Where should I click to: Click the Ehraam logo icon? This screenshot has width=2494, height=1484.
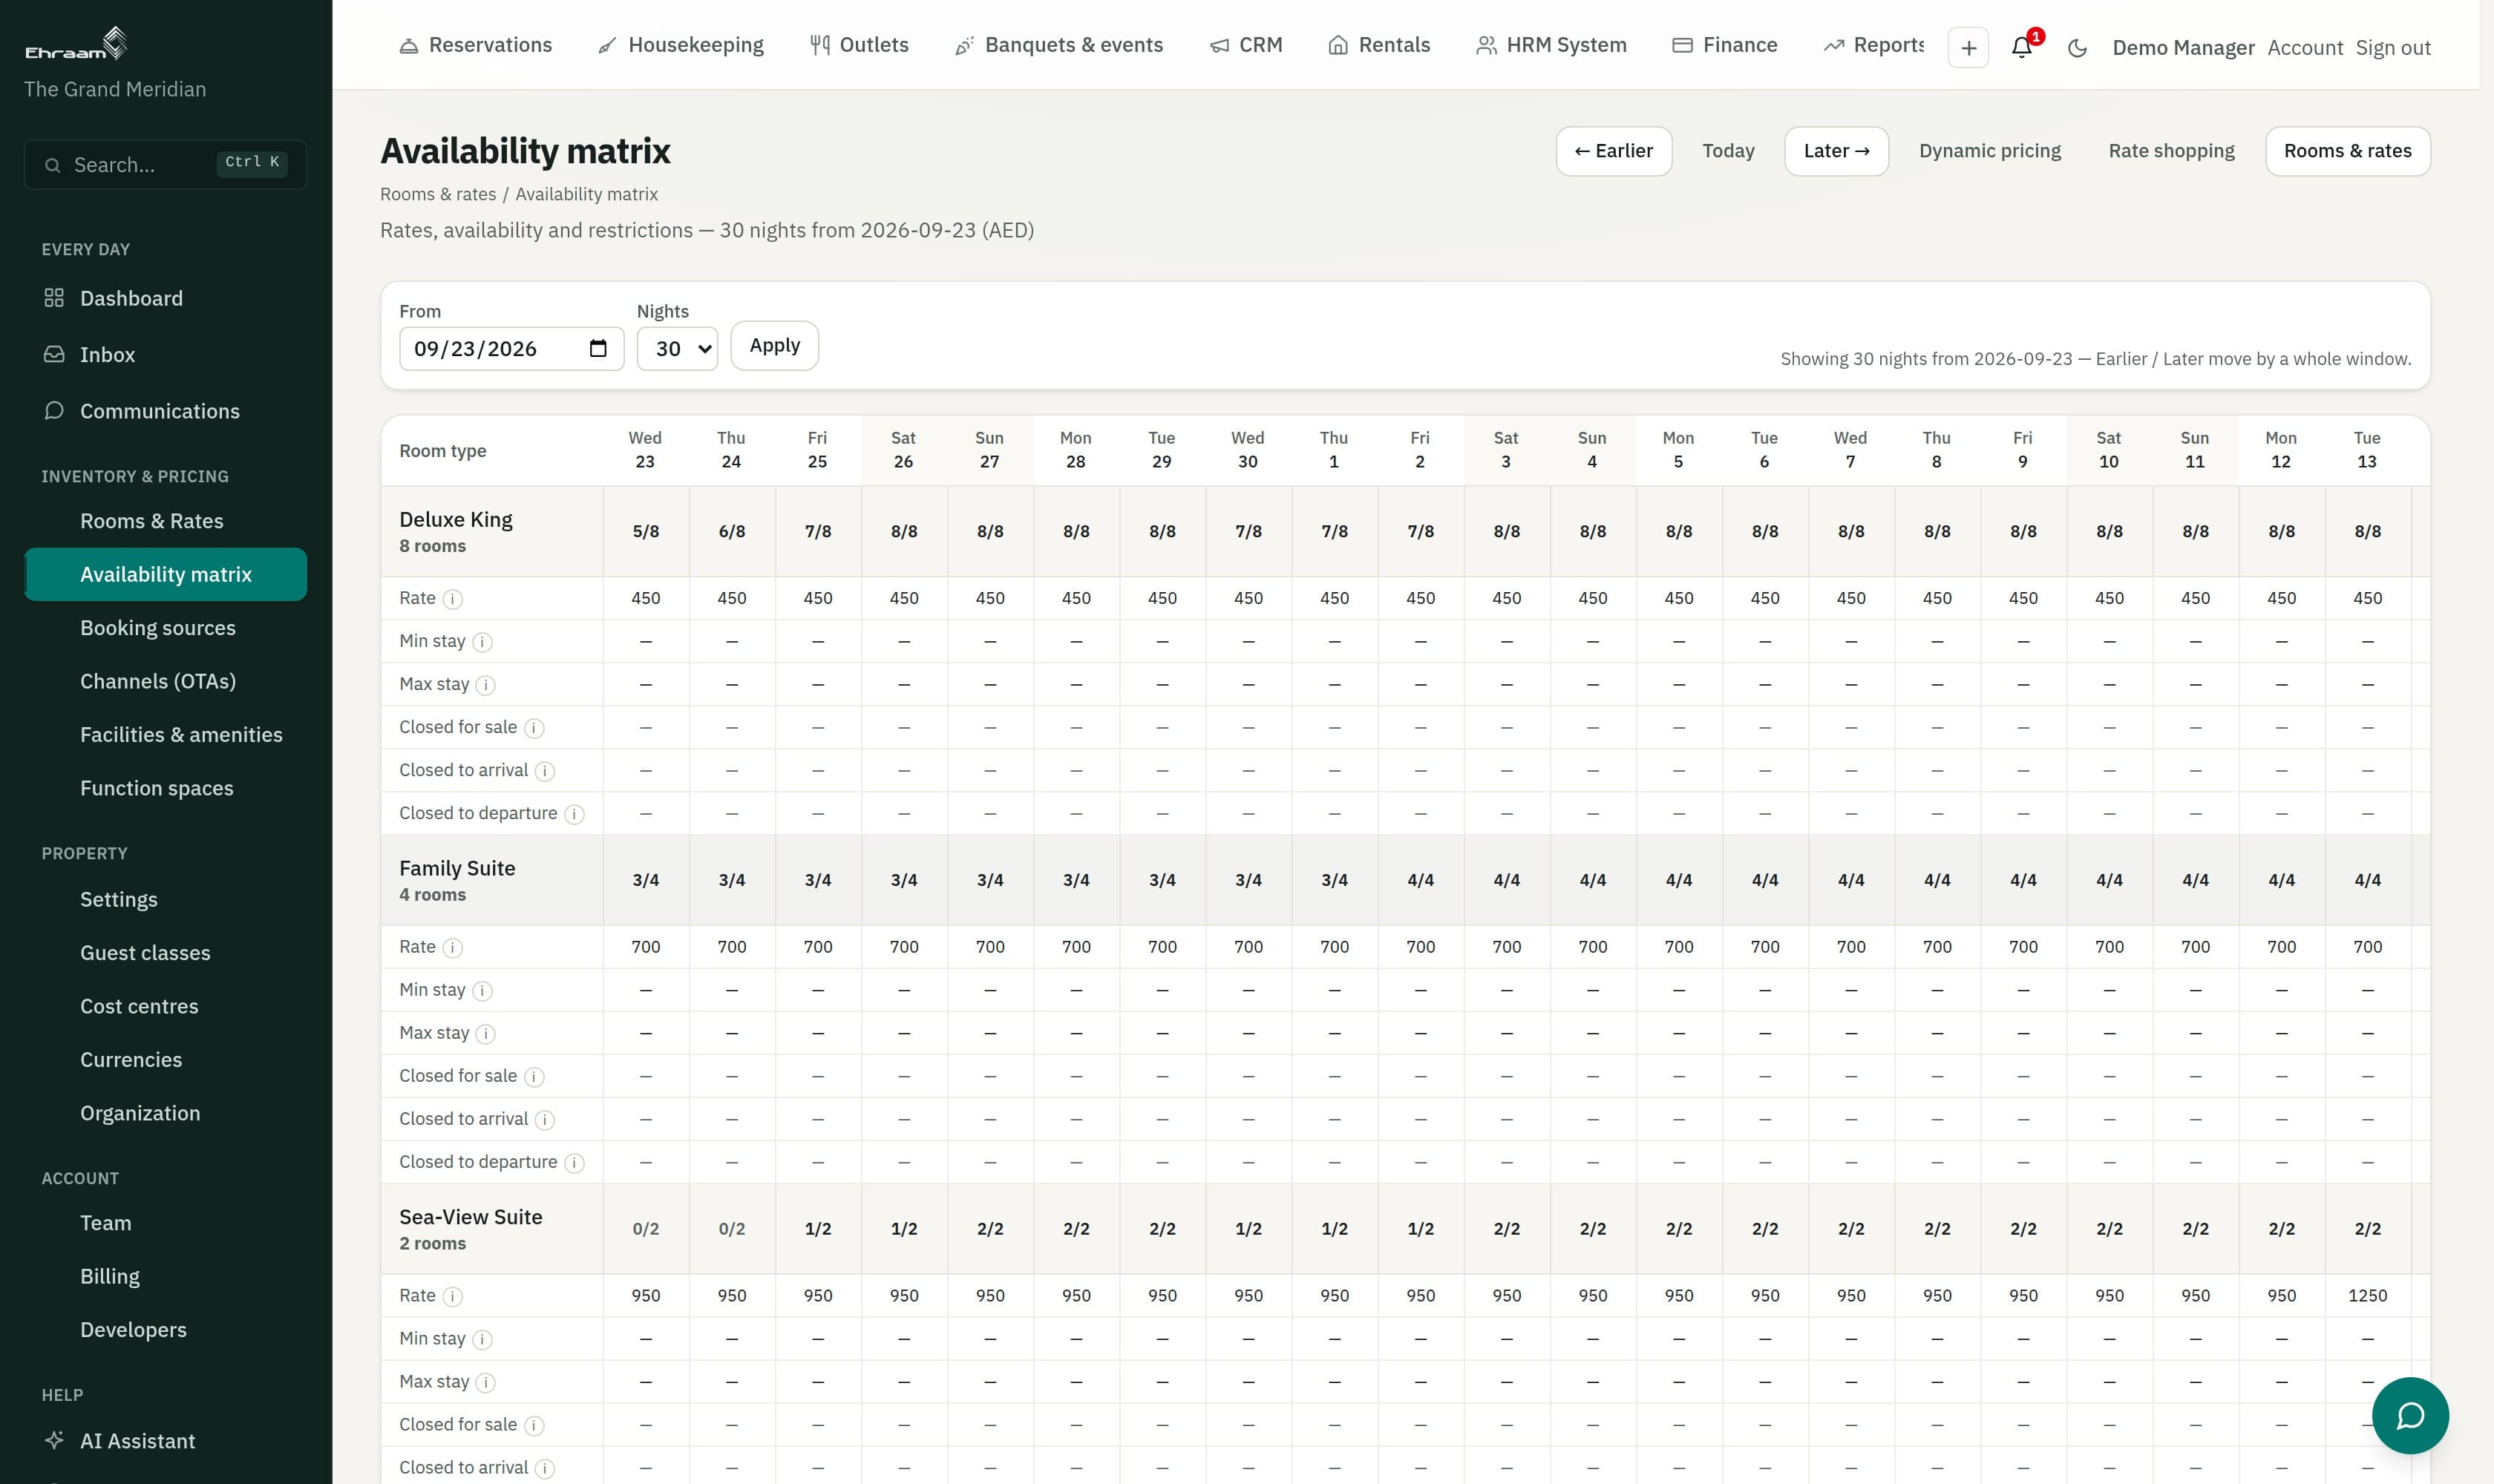pos(76,43)
